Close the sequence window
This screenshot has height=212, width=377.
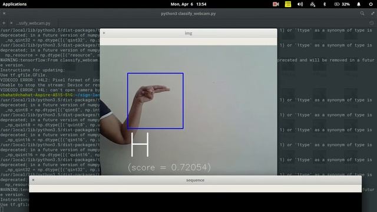[33, 180]
